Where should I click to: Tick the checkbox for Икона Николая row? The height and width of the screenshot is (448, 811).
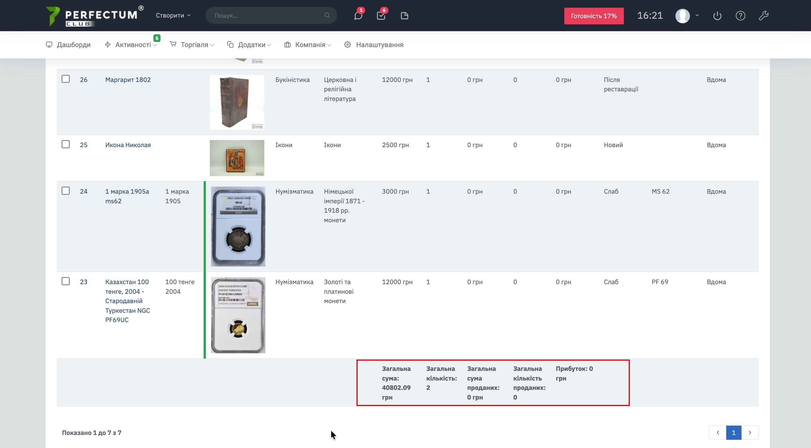point(66,144)
